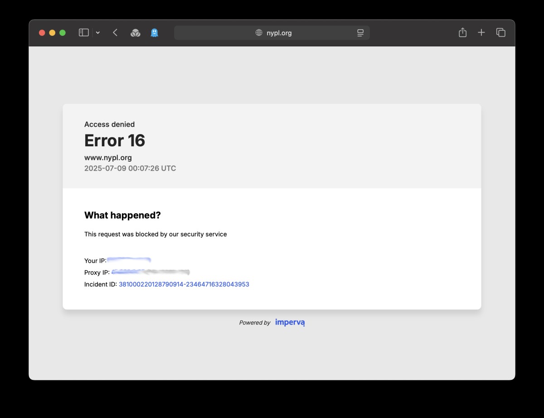Expand the tab group dropdown chevron

click(x=98, y=33)
